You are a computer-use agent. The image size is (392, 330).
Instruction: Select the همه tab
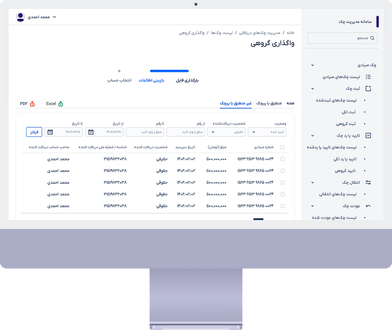pos(290,103)
